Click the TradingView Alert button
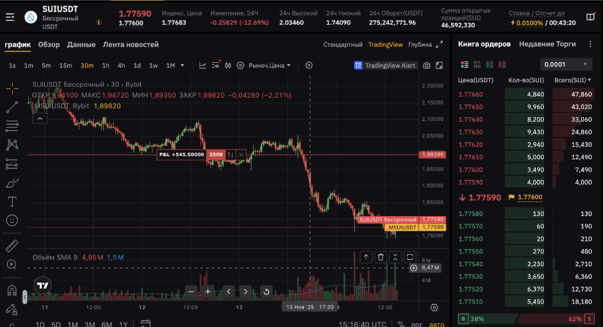603x327 pixels. (385, 65)
